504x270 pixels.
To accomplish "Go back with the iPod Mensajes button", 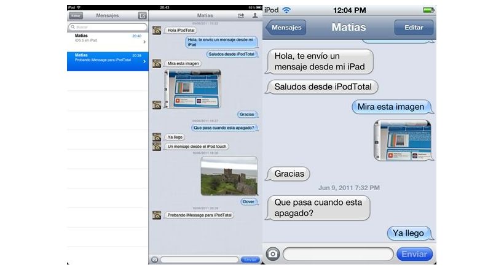I will pos(286,28).
